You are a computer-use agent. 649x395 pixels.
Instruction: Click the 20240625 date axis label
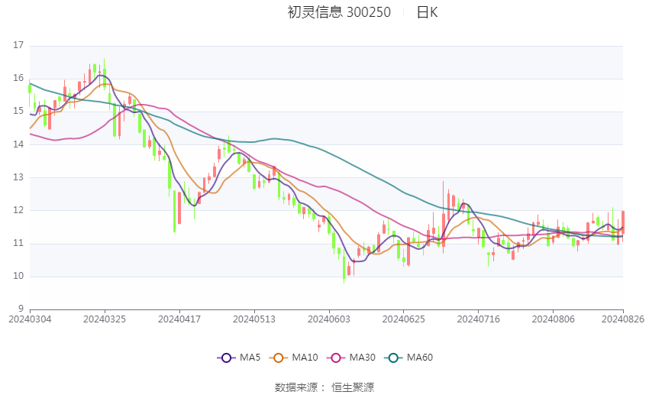tap(404, 319)
